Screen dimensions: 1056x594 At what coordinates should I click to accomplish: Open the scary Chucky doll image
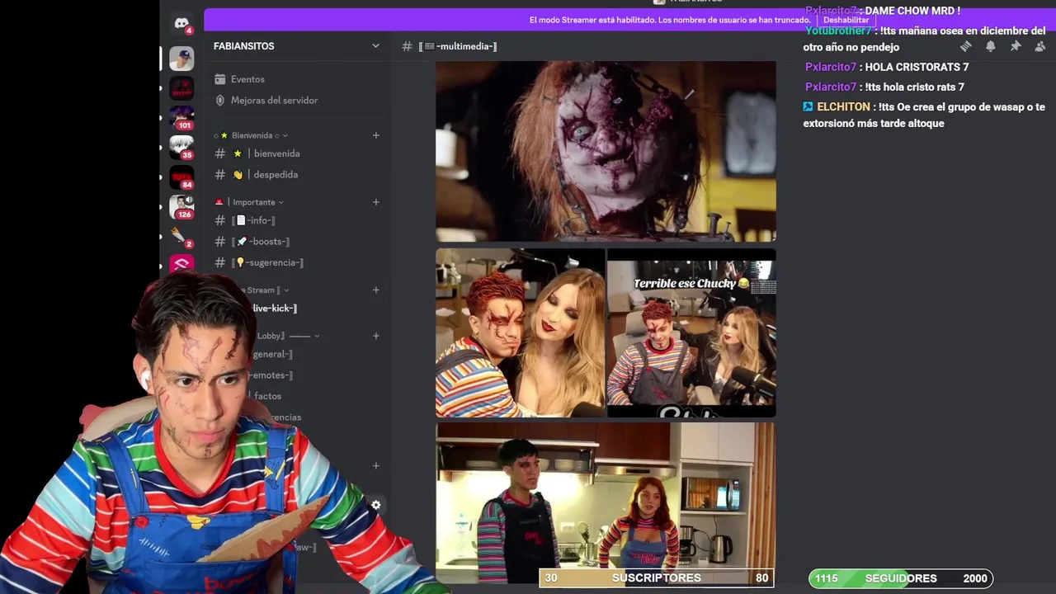606,152
